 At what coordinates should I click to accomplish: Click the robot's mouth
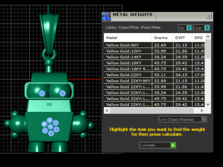pos(49,104)
